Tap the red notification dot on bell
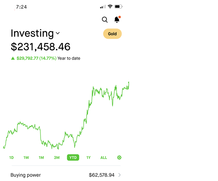This screenshot has width=218, height=181. pos(120,17)
